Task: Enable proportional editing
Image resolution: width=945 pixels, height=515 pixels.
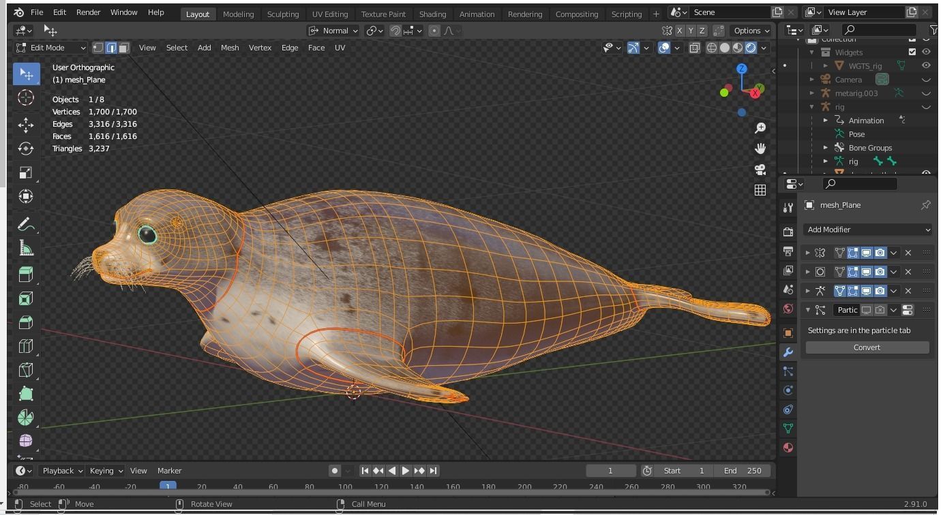Action: (434, 31)
